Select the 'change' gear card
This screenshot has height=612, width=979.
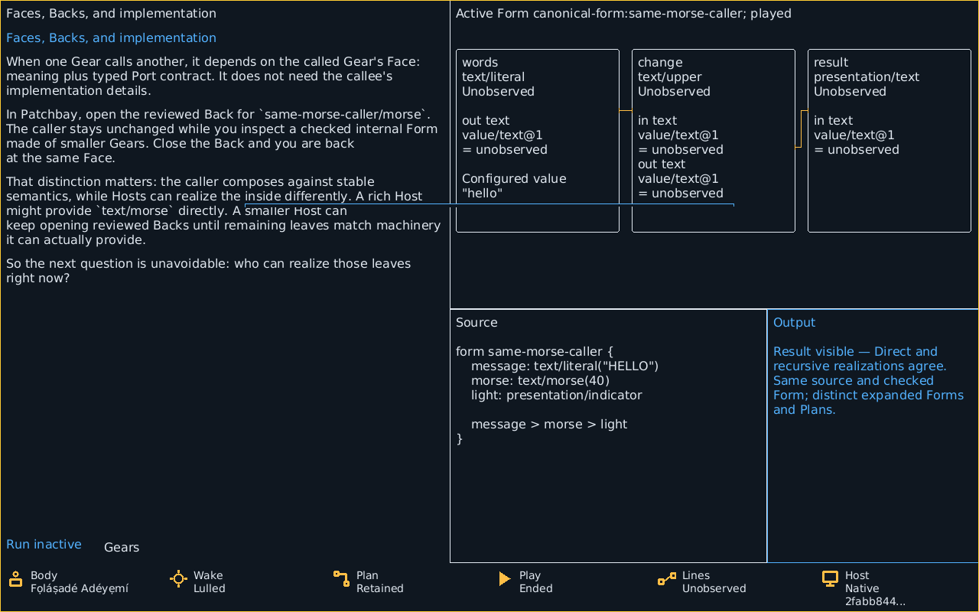pyautogui.click(x=714, y=141)
